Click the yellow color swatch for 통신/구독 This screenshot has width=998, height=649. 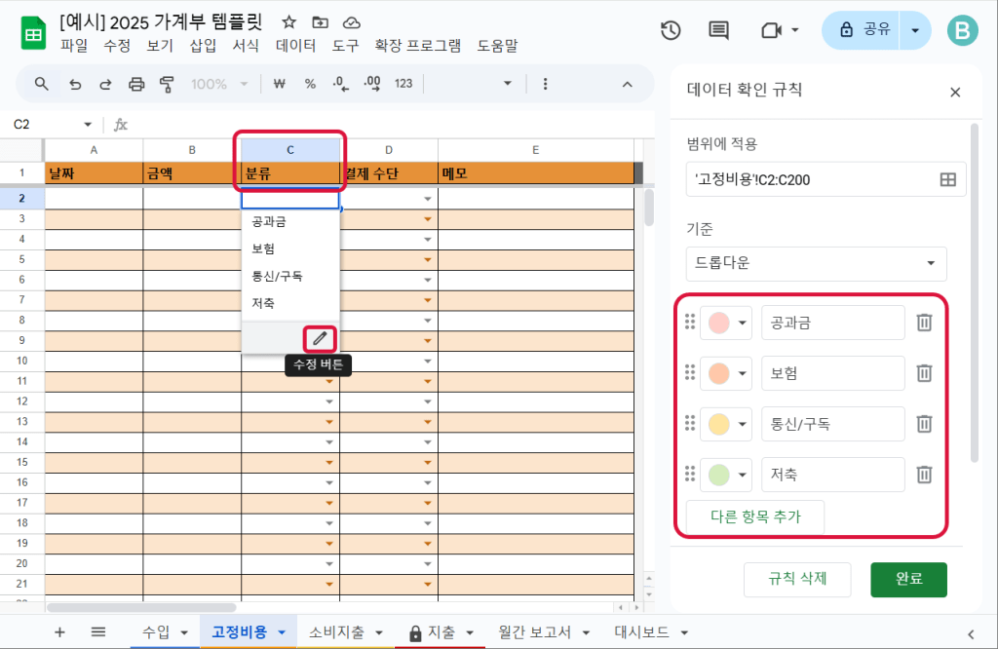[717, 424]
